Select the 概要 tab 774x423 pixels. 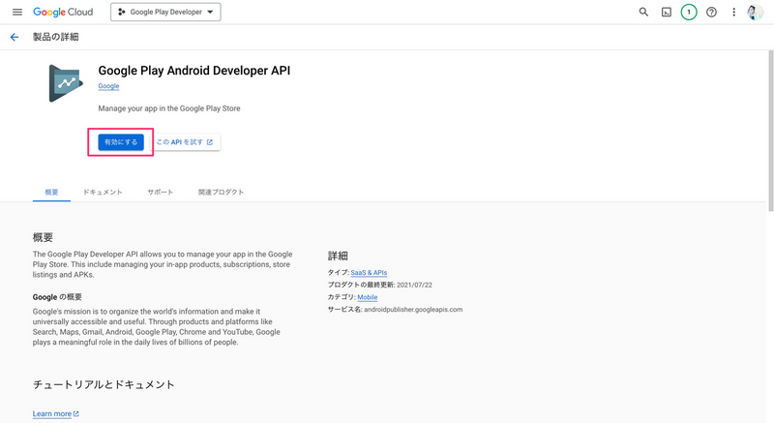tap(52, 192)
